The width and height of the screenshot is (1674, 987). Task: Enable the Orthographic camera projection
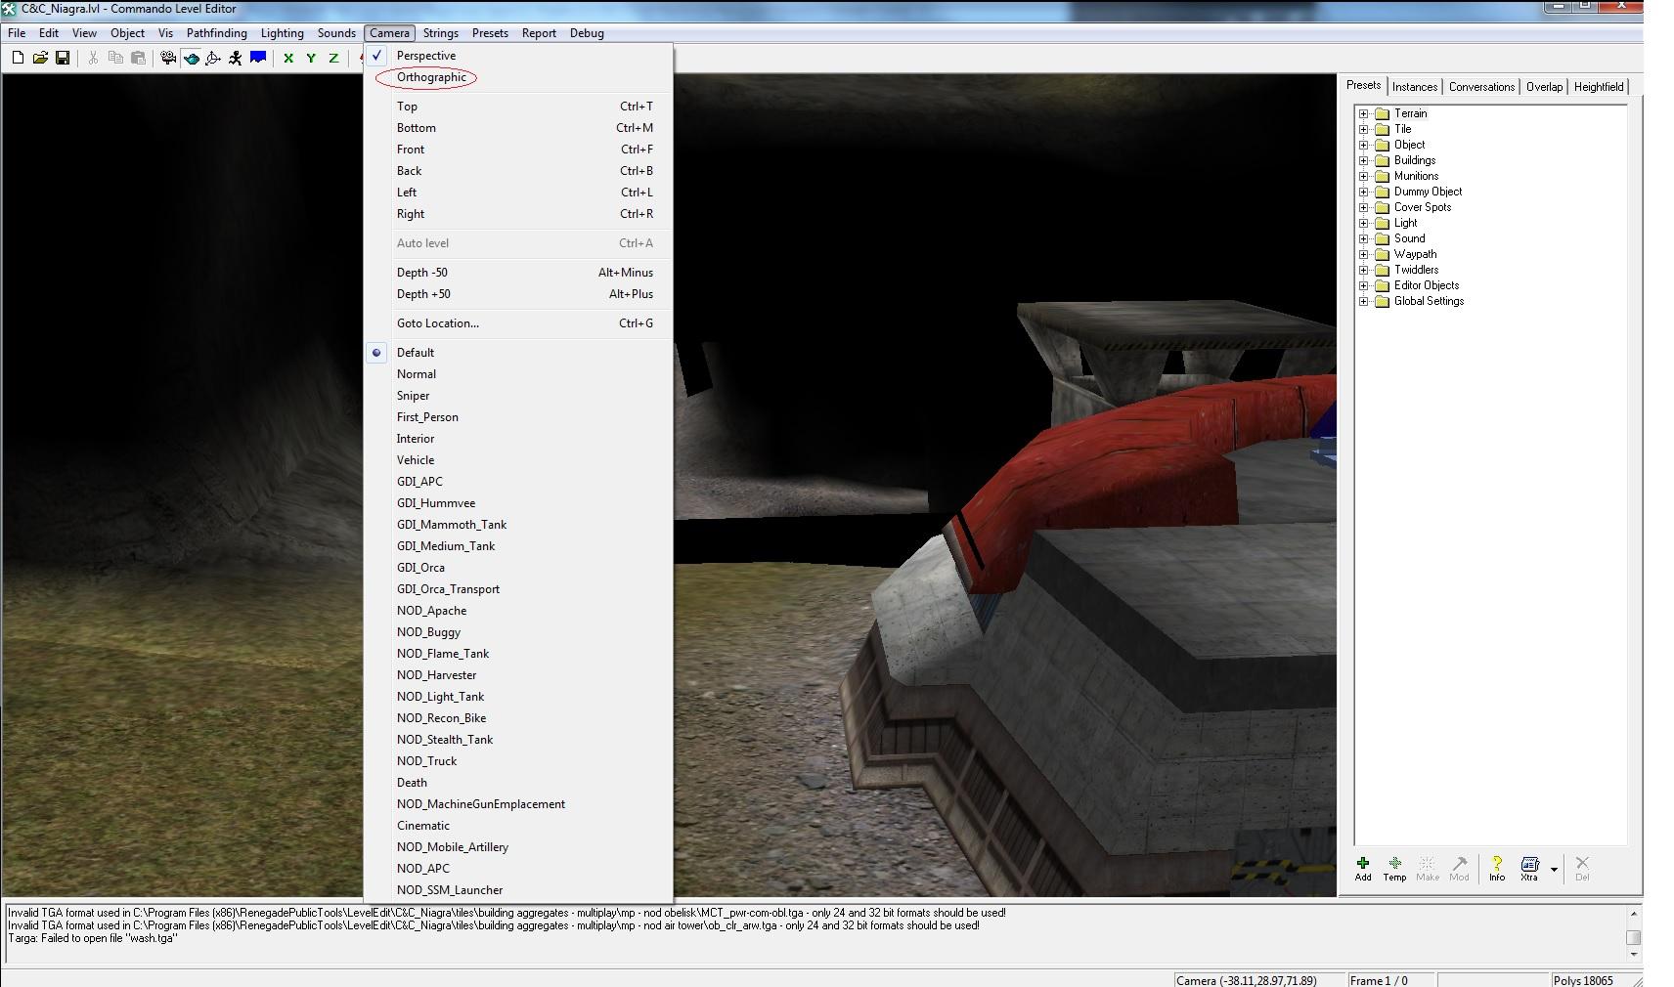[431, 77]
